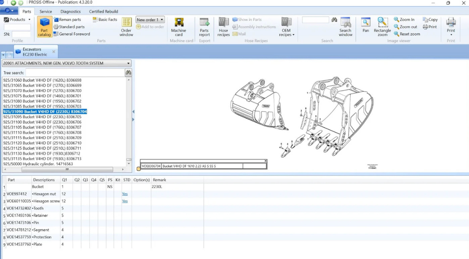Click the SN input field
Viewport: 469px width, 259px height.
point(21,34)
